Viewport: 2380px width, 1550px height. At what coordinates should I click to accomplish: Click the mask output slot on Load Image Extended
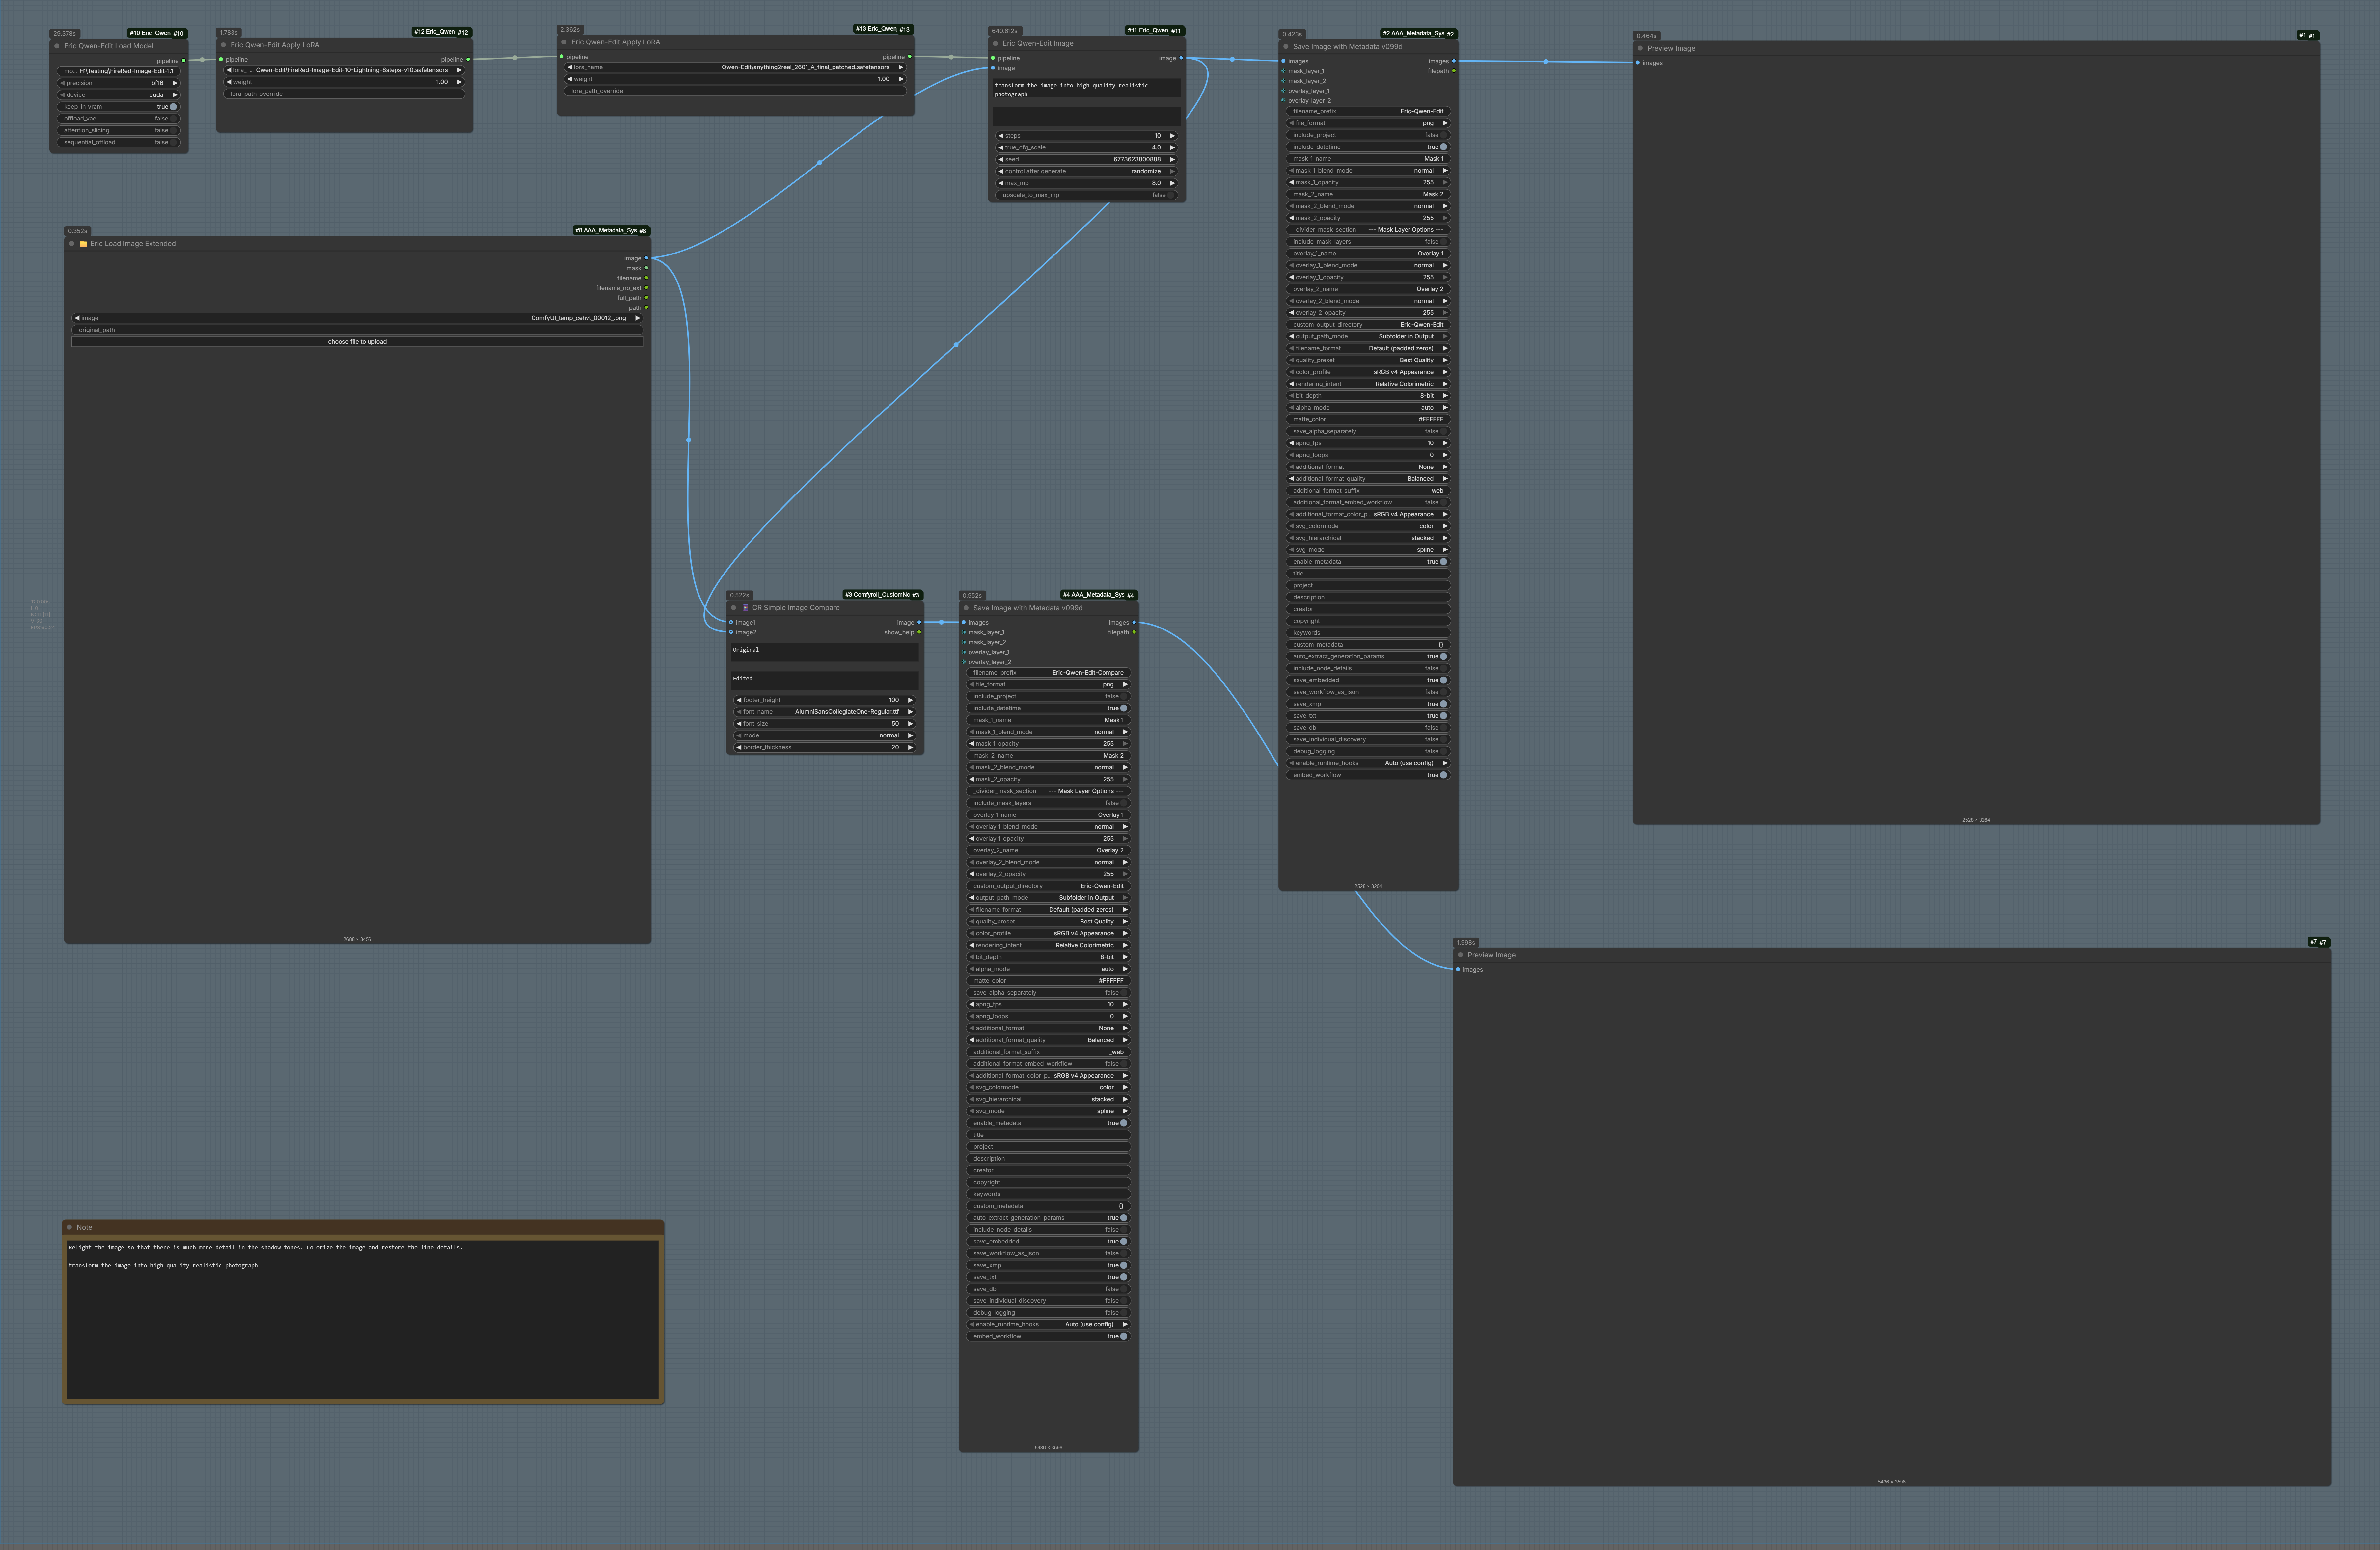pos(646,268)
